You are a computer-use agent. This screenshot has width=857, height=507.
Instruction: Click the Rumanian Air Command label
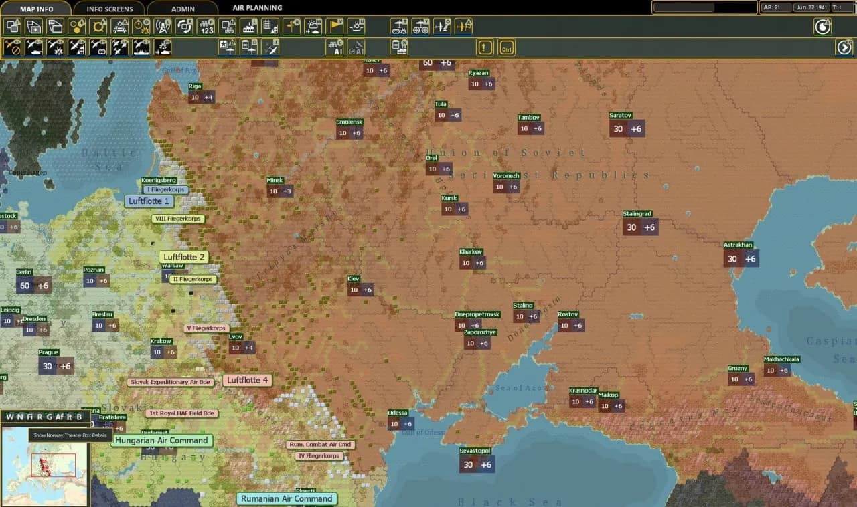[x=287, y=498]
